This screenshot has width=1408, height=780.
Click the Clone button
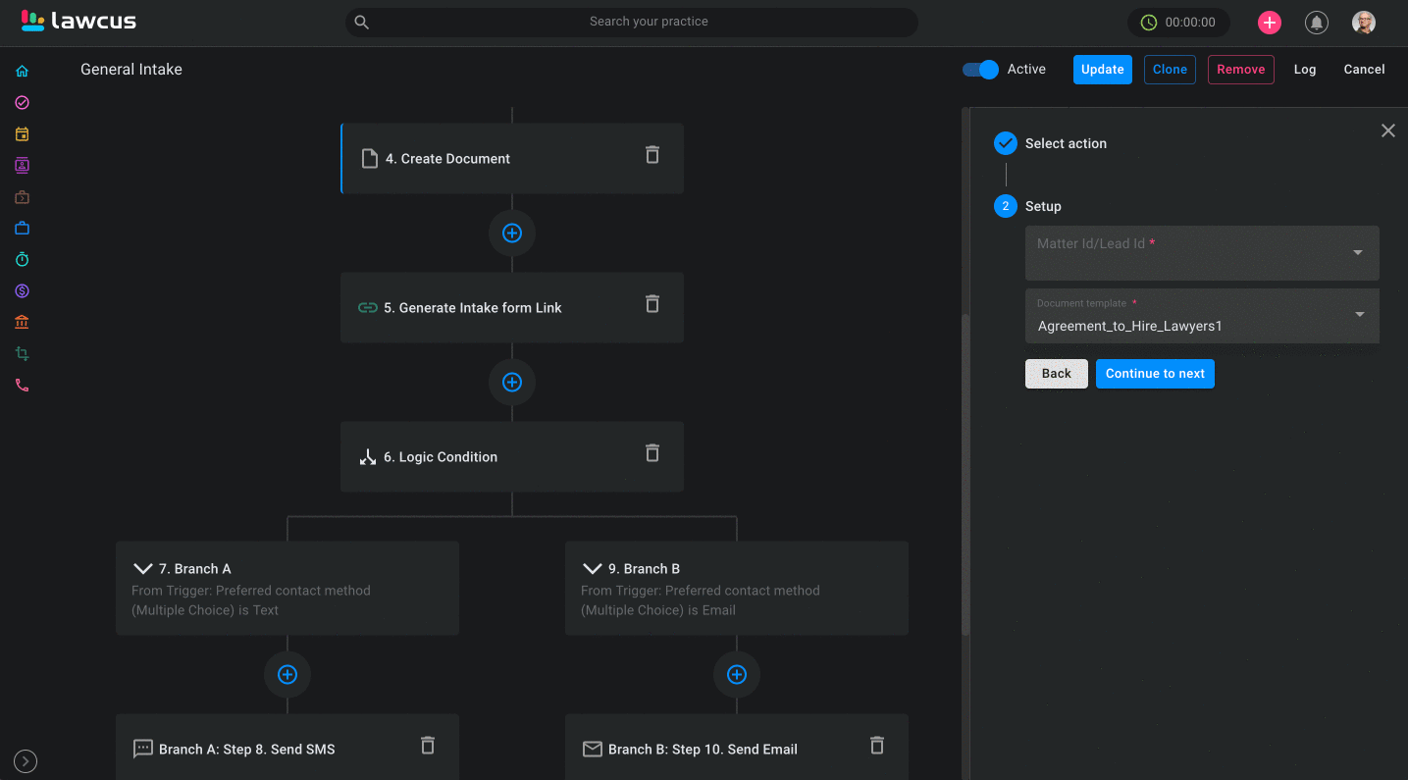click(1170, 70)
